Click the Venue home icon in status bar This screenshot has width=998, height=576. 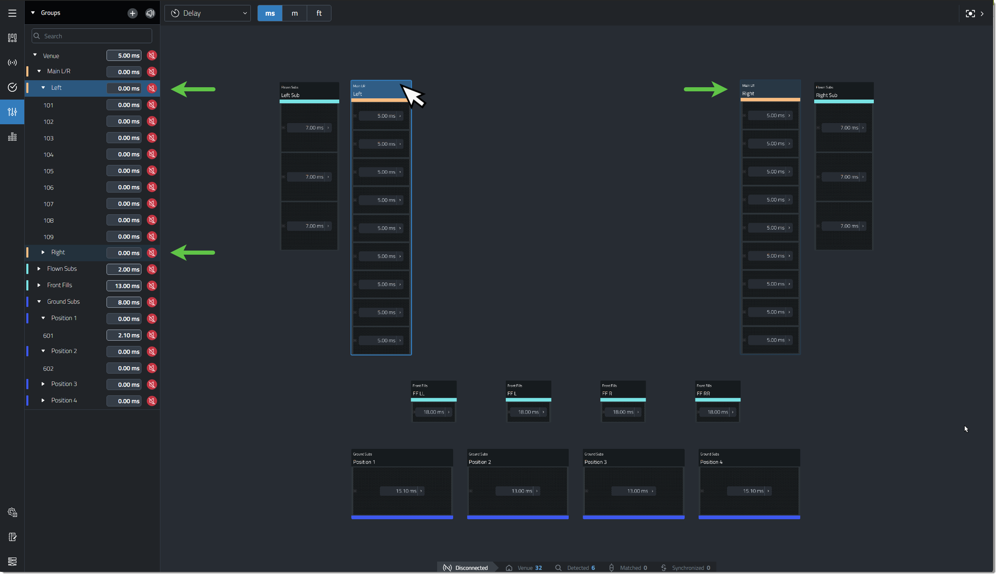click(509, 568)
